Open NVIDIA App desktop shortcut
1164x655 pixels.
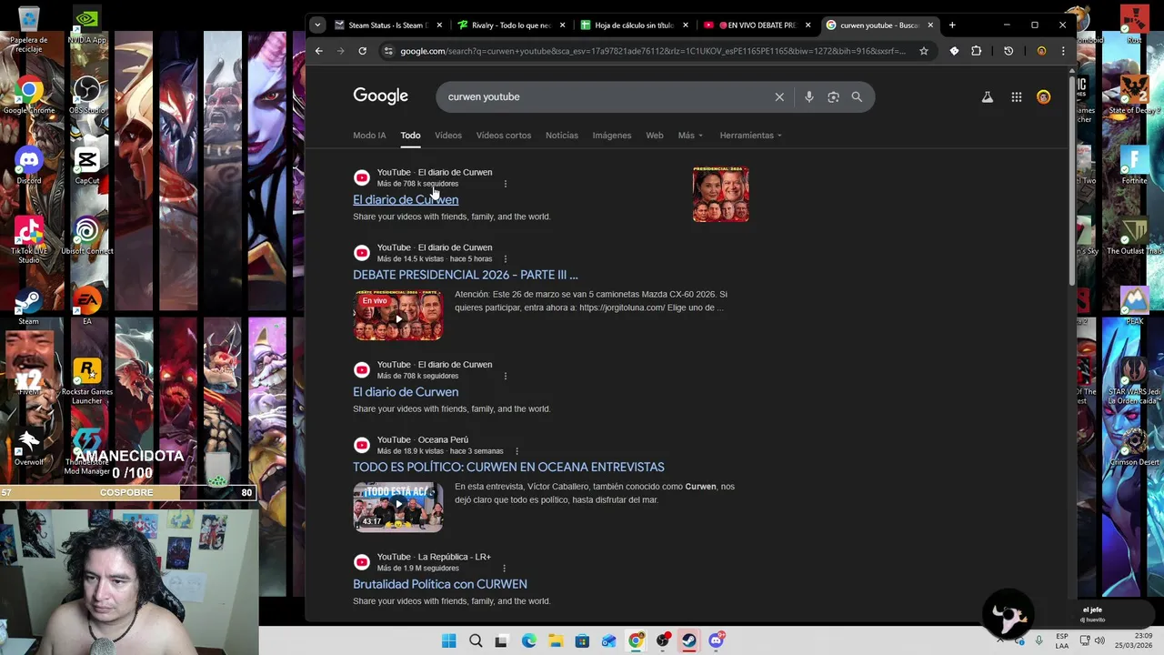click(x=87, y=25)
